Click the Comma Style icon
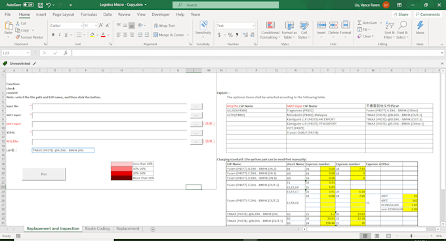The height and width of the screenshot is (241, 446). coord(237,35)
